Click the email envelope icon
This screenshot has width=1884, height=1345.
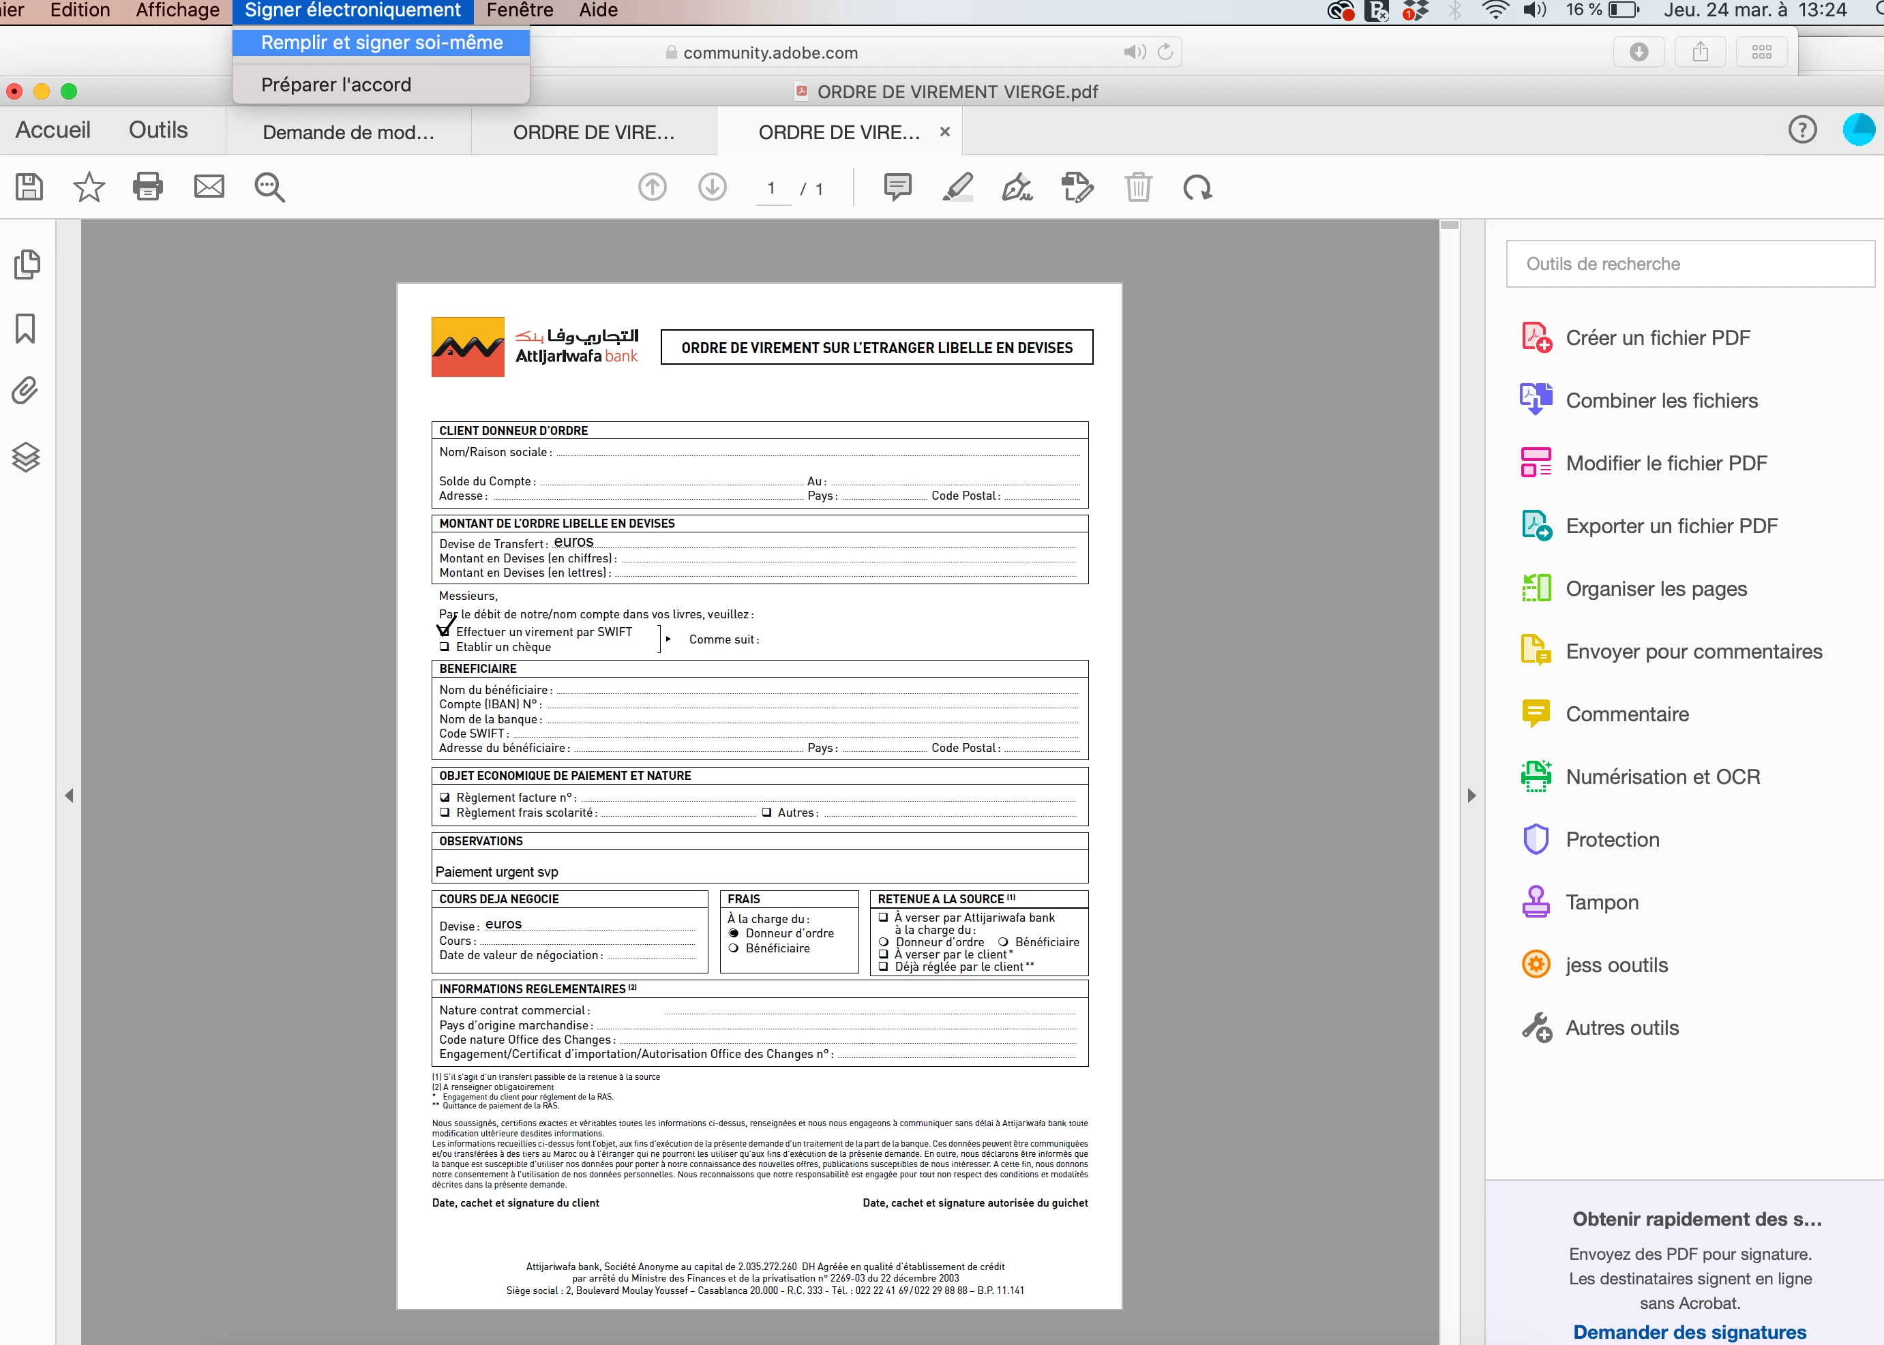(209, 187)
